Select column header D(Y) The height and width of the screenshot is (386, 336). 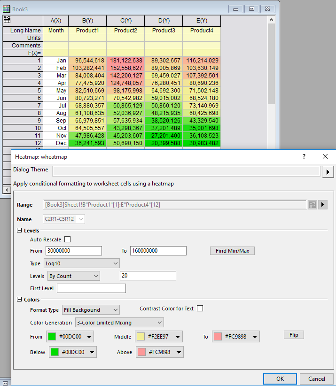coord(164,21)
